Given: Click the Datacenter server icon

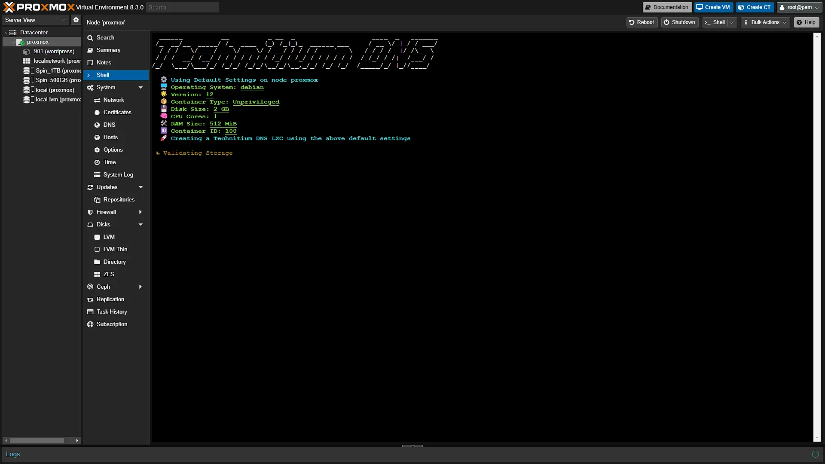Looking at the screenshot, I should 13,32.
